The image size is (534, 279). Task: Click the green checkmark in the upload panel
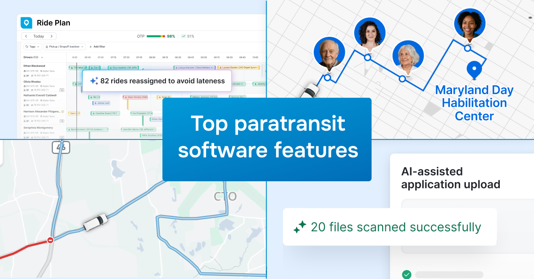(407, 275)
